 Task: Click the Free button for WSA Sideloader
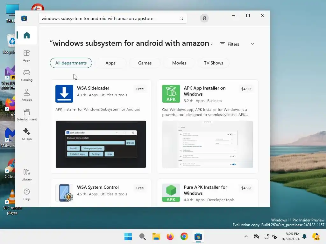point(140,89)
